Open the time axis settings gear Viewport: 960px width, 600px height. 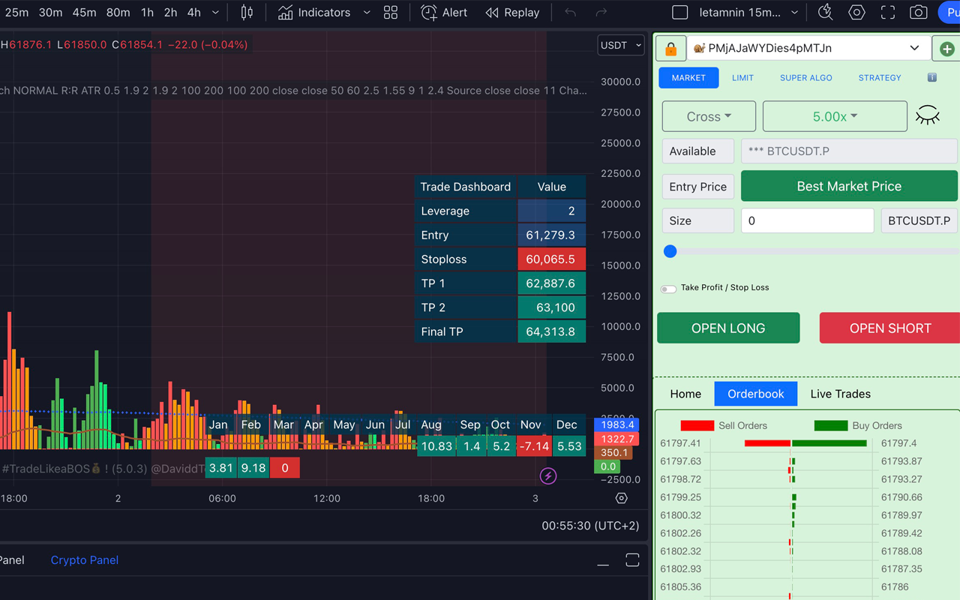click(x=621, y=498)
